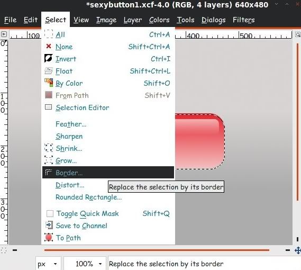Click the navigation cross-arrows icon at bottom right
Screen dimensions: 301x270
pos(298,250)
